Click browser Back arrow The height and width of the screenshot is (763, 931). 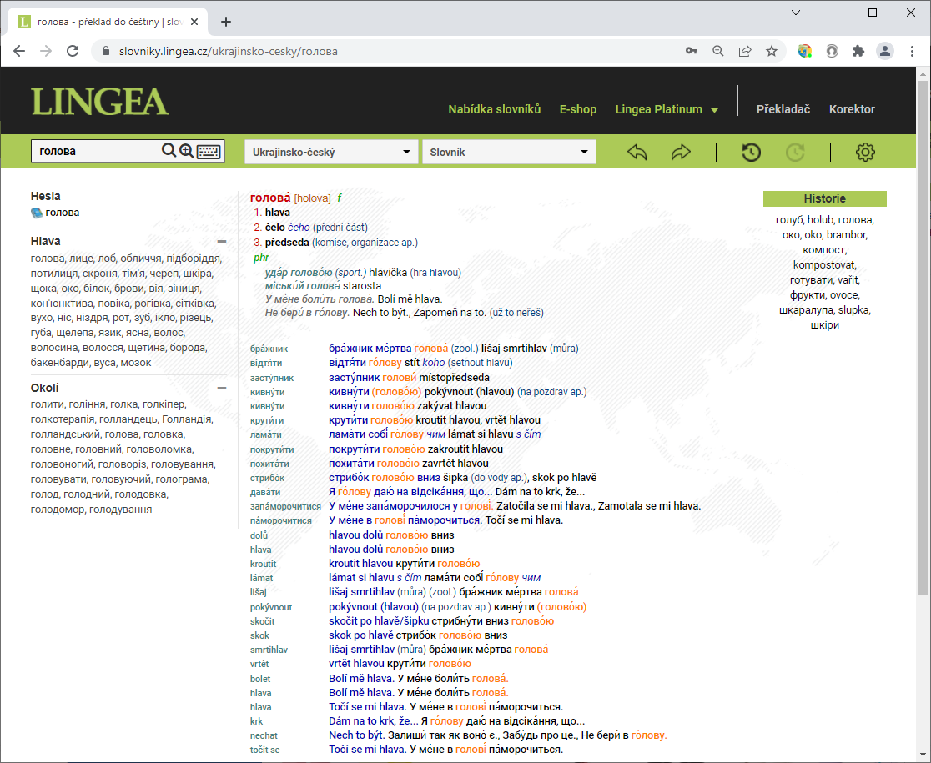tap(19, 51)
